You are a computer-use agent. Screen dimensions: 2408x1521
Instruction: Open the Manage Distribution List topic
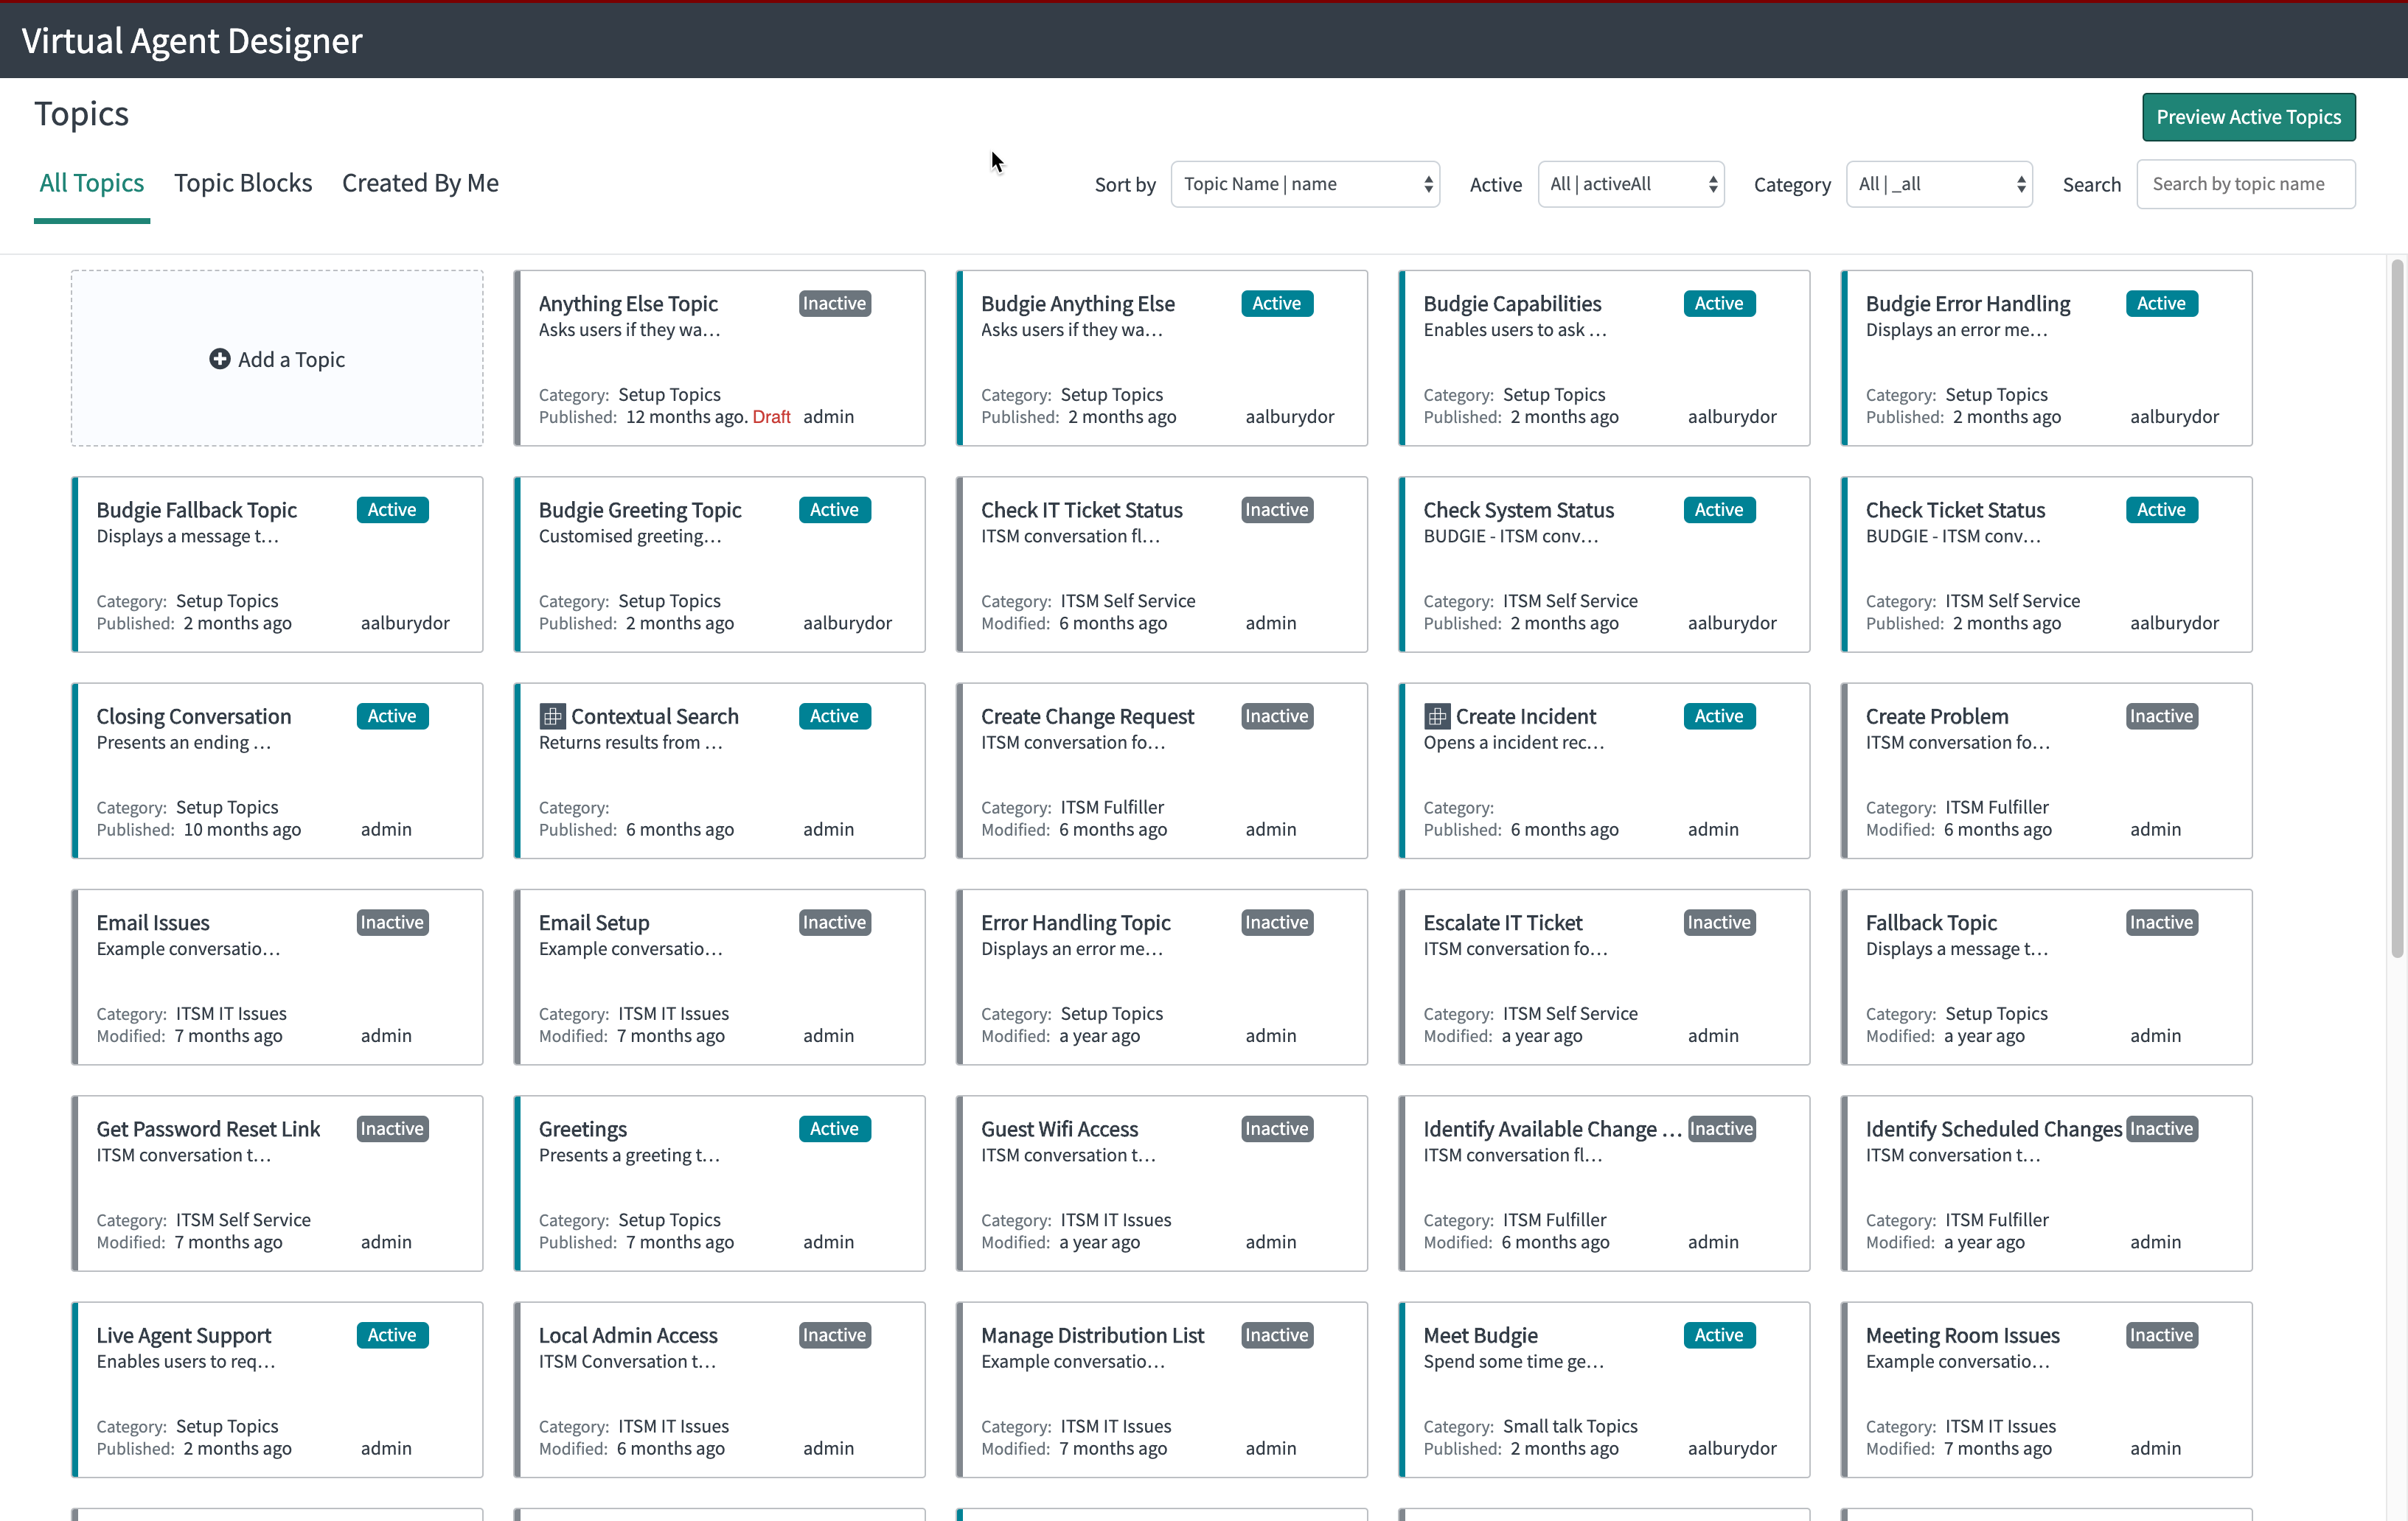1161,1390
